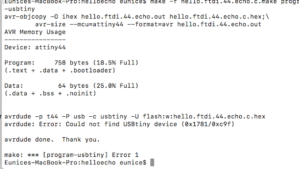Click the final 'Eunices-MacBook-Pro:helloecho eunice$' prompt
299x169 pixels.
tap(75, 162)
